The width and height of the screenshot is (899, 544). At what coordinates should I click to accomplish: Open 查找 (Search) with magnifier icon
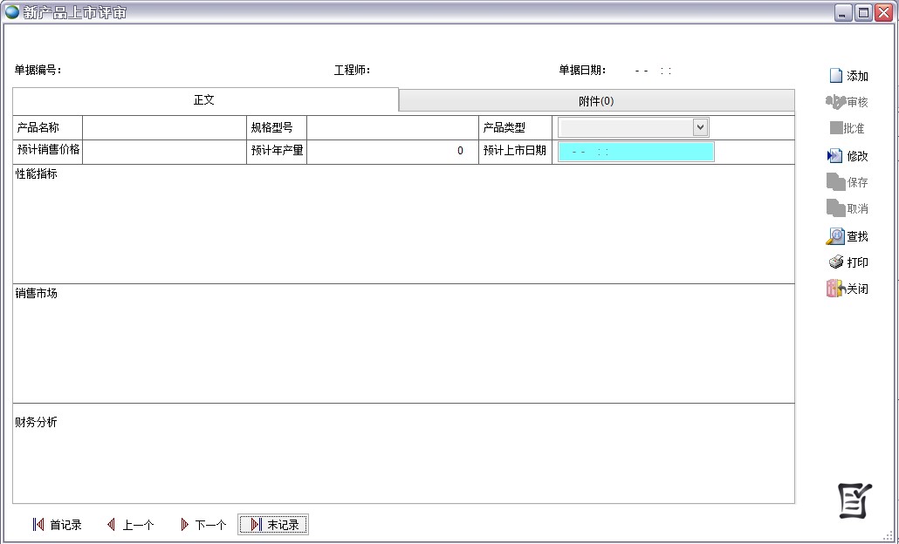[835, 236]
